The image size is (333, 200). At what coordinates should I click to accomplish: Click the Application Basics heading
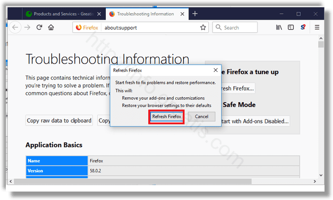[54, 145]
